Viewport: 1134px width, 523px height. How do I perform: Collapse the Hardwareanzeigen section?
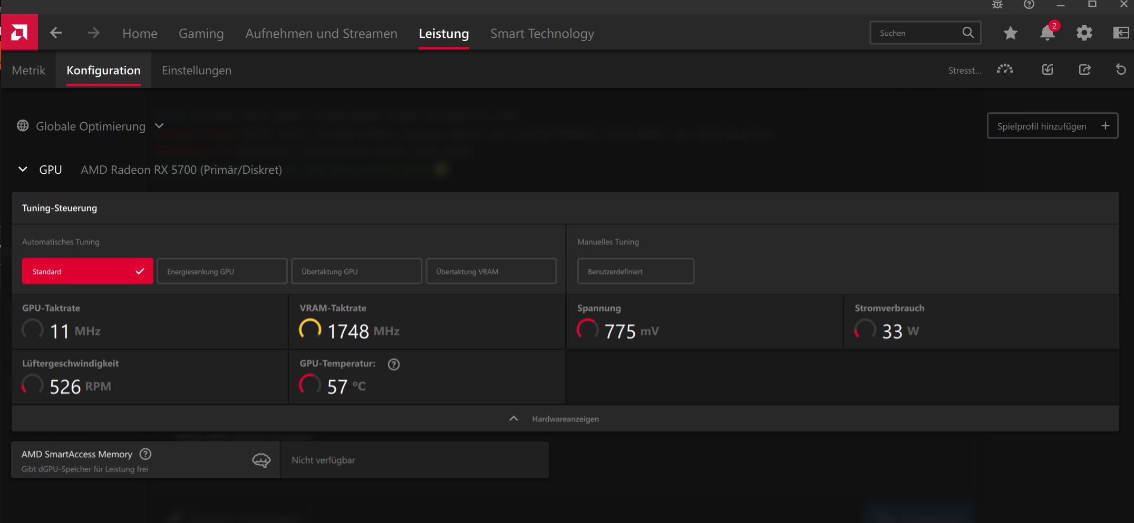click(x=565, y=419)
